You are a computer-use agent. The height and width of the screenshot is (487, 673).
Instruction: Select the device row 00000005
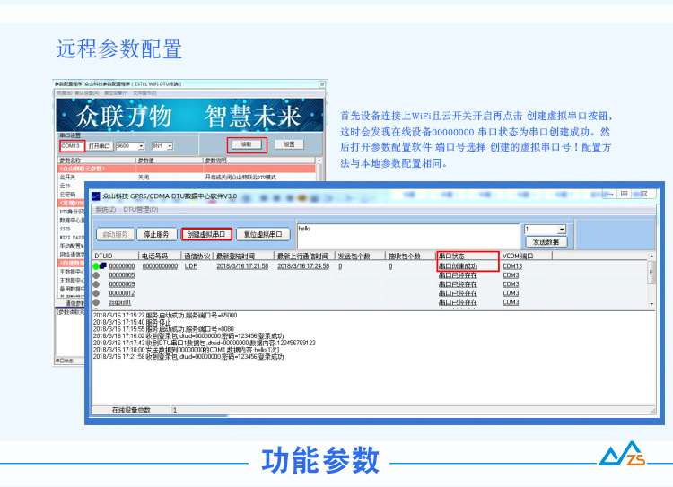click(x=370, y=275)
